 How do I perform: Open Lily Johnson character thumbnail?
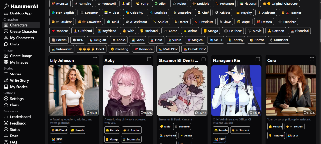[73, 90]
